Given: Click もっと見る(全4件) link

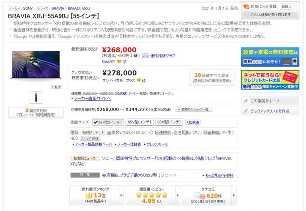Looking at the screenshot, I should pyautogui.click(x=220, y=175).
